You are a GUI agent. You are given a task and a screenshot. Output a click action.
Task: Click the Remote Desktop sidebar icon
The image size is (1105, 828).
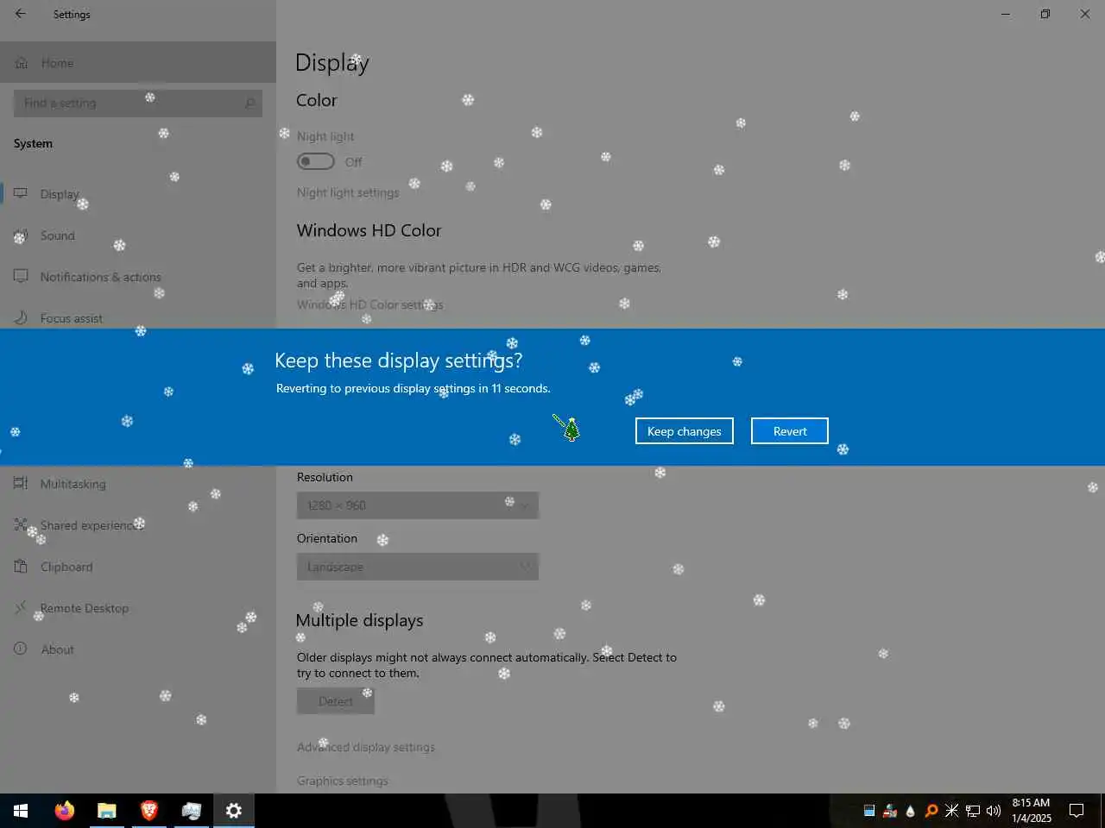click(x=21, y=608)
